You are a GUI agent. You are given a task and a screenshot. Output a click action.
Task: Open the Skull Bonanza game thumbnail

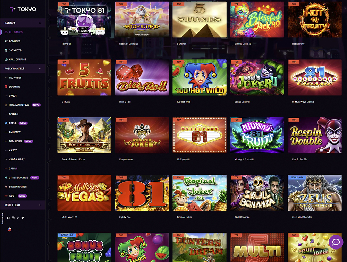click(x=257, y=193)
